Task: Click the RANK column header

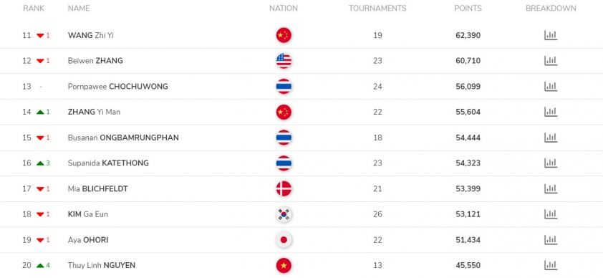Action: [34, 8]
